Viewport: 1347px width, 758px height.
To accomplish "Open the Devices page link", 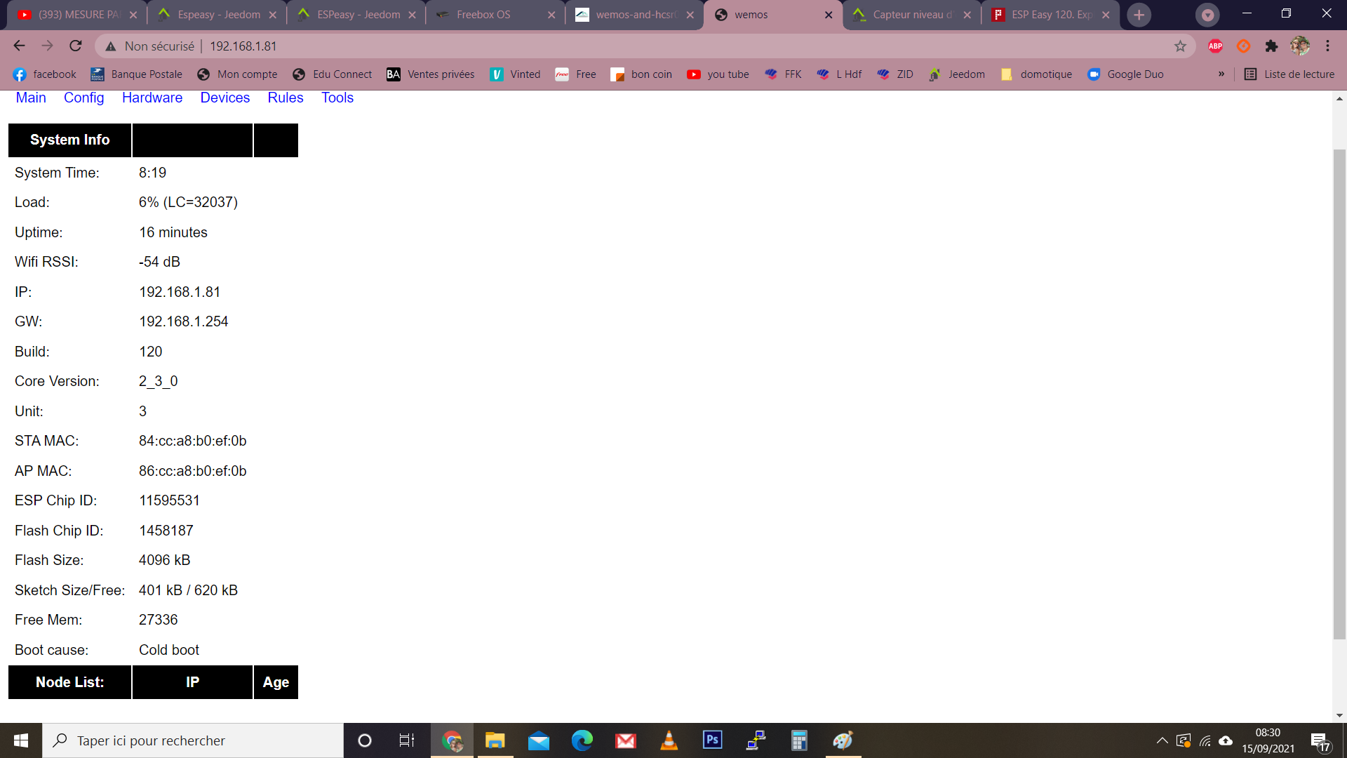I will click(224, 98).
